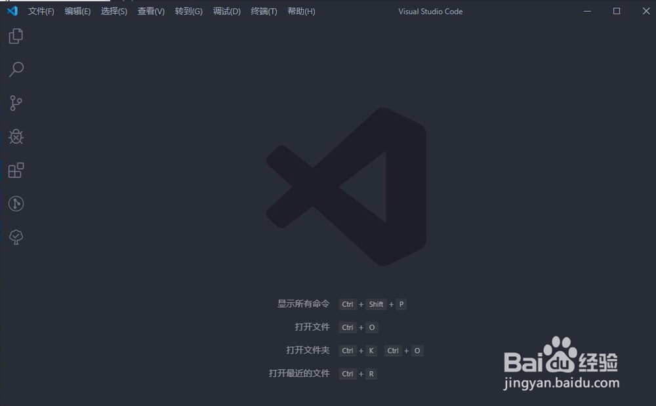
Task: Select the clock-shaped activity bar icon
Action: 16,204
